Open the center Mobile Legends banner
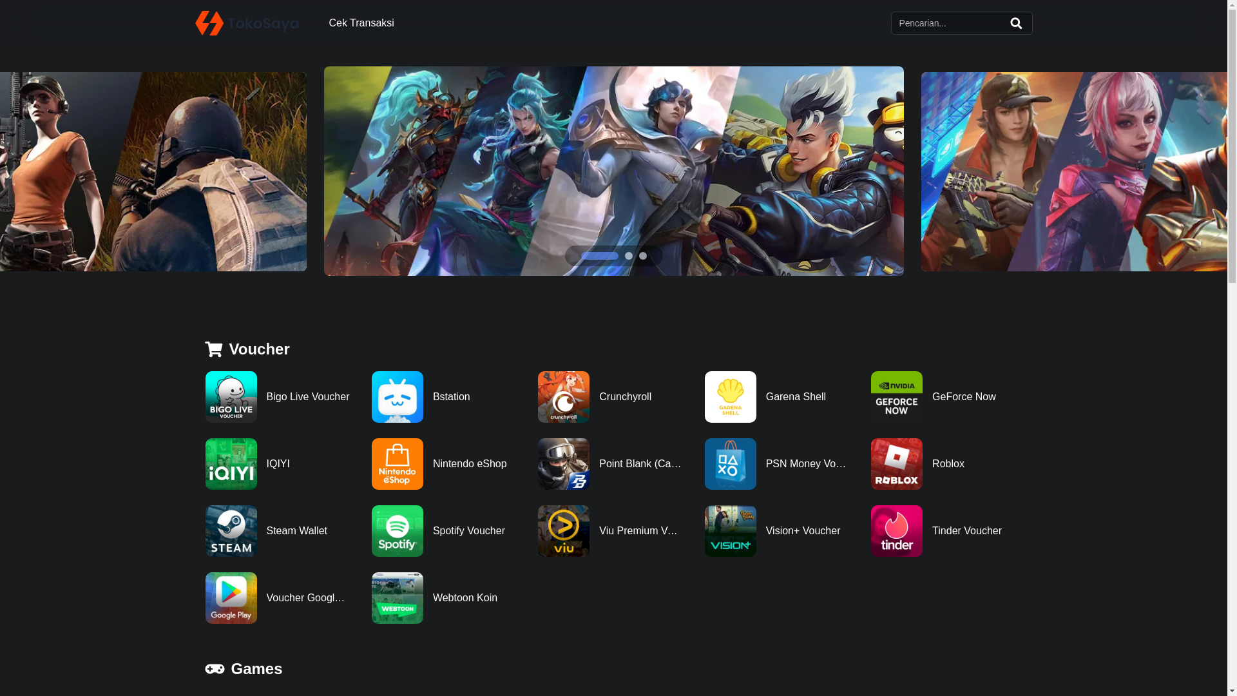Viewport: 1237px width, 696px height. pos(614,171)
